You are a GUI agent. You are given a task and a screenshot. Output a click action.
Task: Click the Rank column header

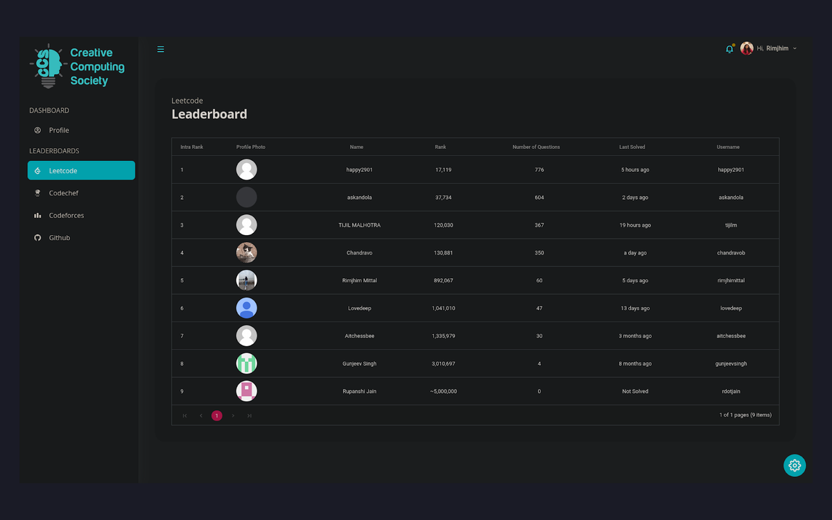(440, 147)
